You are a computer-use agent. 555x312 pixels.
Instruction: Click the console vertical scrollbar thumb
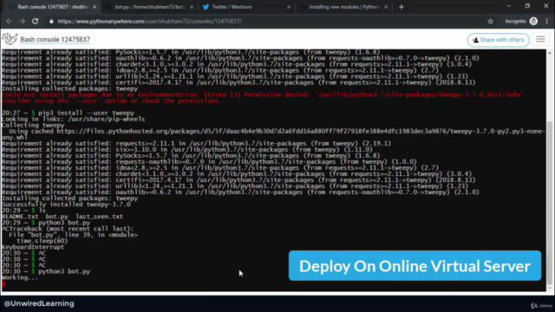[x=549, y=202]
